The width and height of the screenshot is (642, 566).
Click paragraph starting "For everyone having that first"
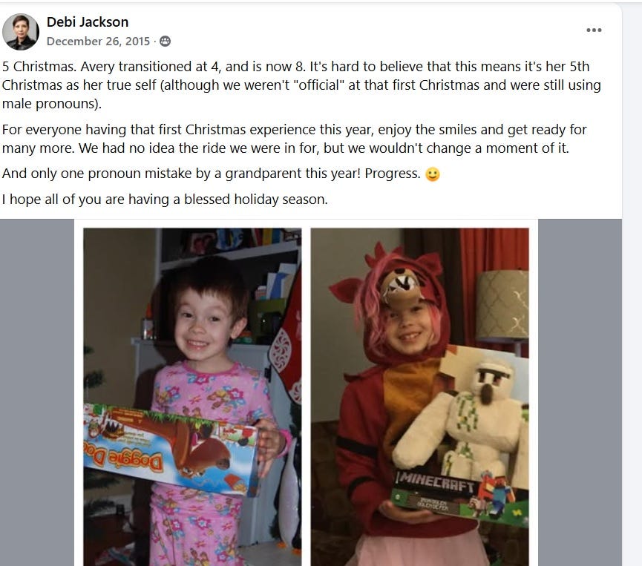(x=294, y=139)
